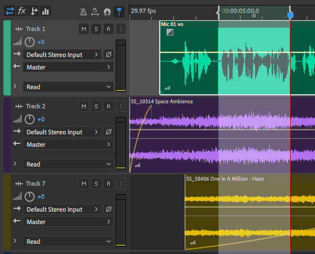This screenshot has height=254, width=315.
Task: Open Track 7 Master output menu
Action: coord(68,221)
